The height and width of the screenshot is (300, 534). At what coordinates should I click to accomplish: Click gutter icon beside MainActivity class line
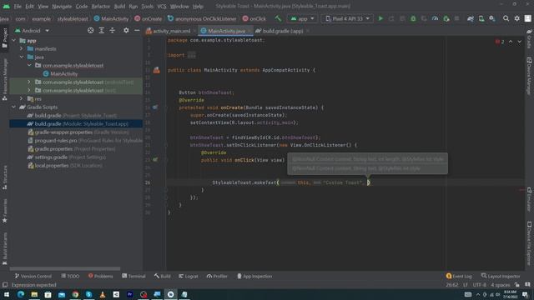point(156,70)
